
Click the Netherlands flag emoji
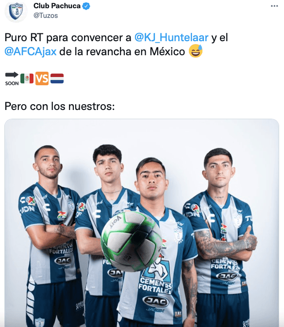tap(57, 78)
